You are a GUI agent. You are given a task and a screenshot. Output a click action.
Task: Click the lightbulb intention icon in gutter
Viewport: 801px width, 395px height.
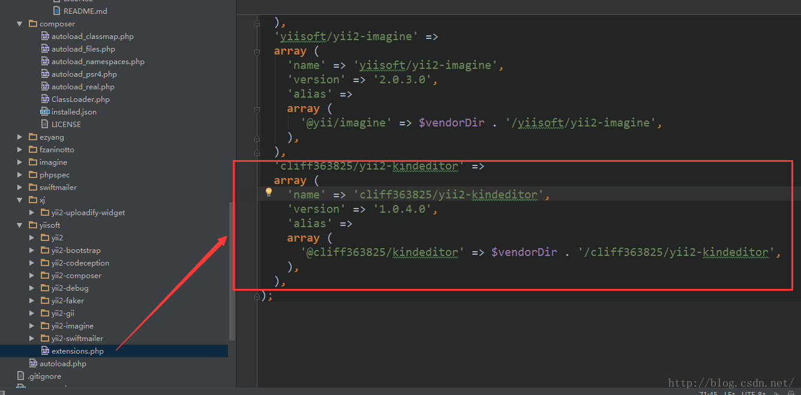[269, 192]
